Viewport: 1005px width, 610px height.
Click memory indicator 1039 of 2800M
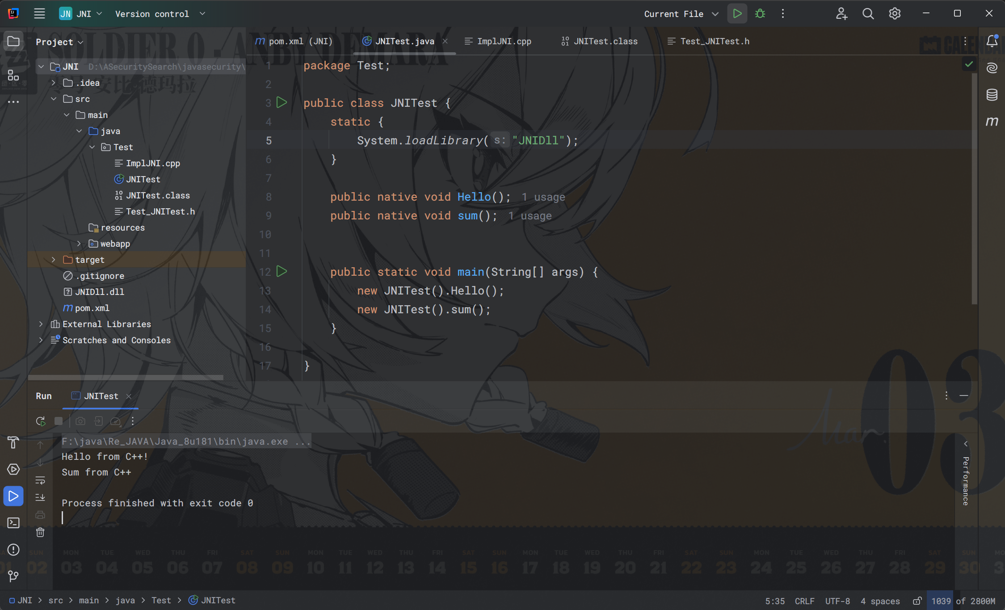(963, 601)
